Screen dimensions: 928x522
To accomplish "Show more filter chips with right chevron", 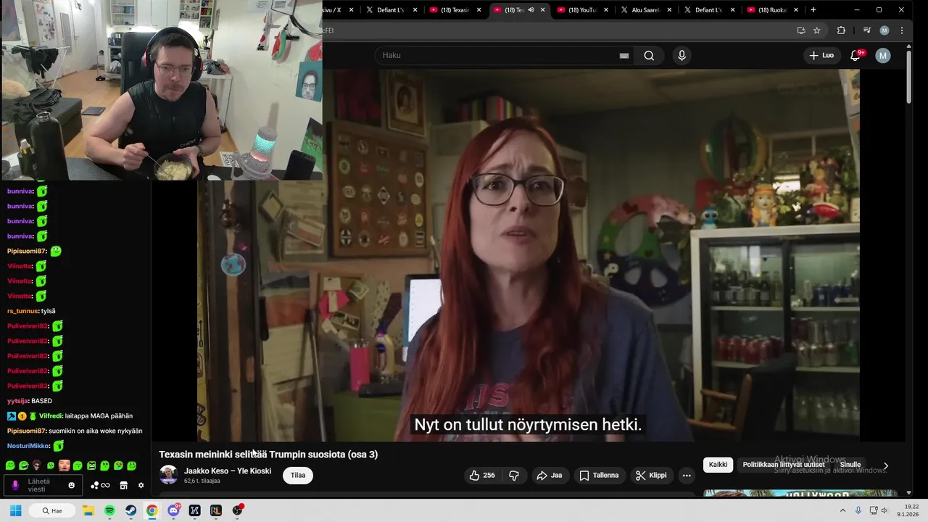I will point(885,465).
